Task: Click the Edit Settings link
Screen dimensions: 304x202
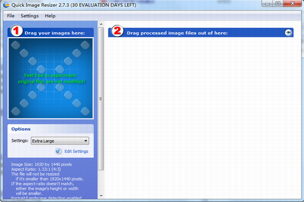Action: click(76, 151)
